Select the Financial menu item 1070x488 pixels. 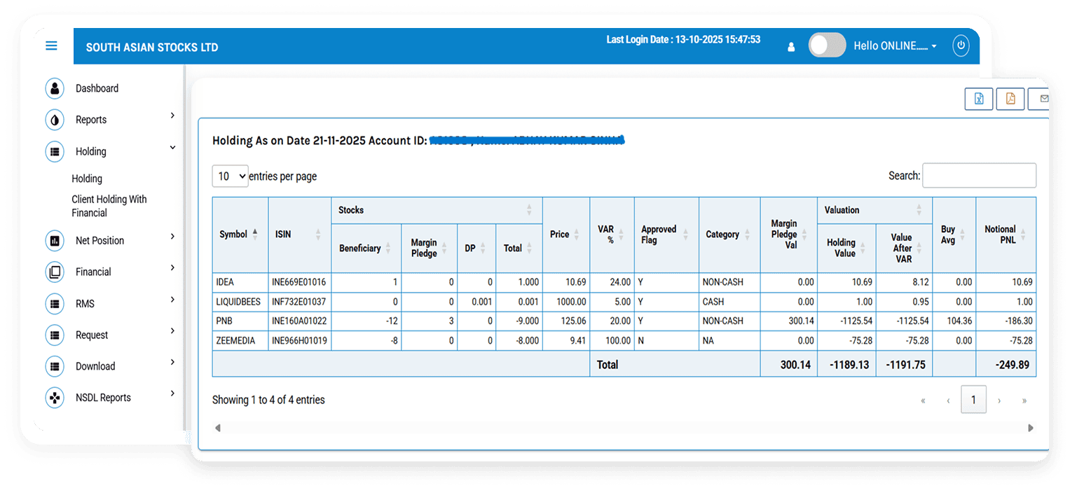tap(93, 272)
